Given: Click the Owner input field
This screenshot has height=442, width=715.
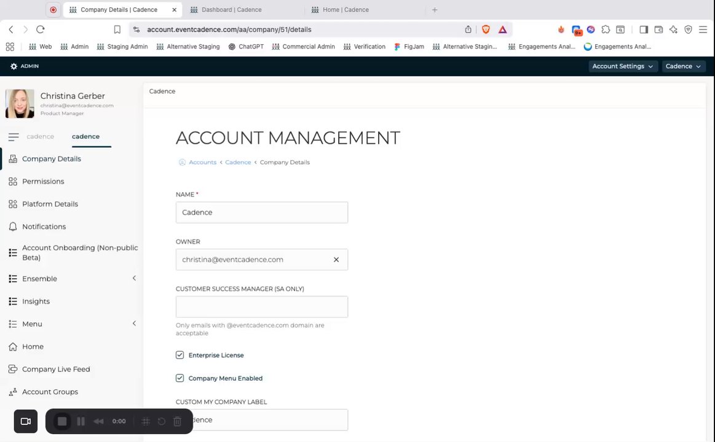Looking at the screenshot, I should [x=262, y=260].
